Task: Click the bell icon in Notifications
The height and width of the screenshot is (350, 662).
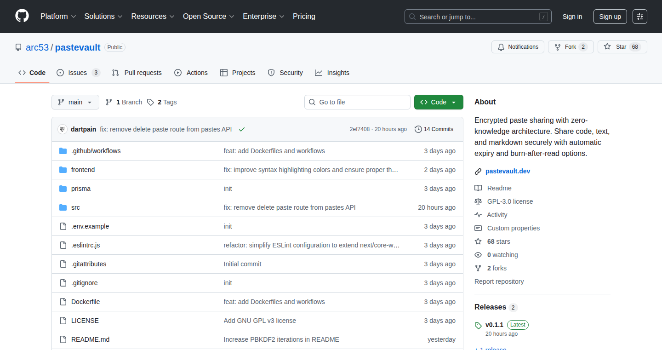Action: [x=501, y=47]
